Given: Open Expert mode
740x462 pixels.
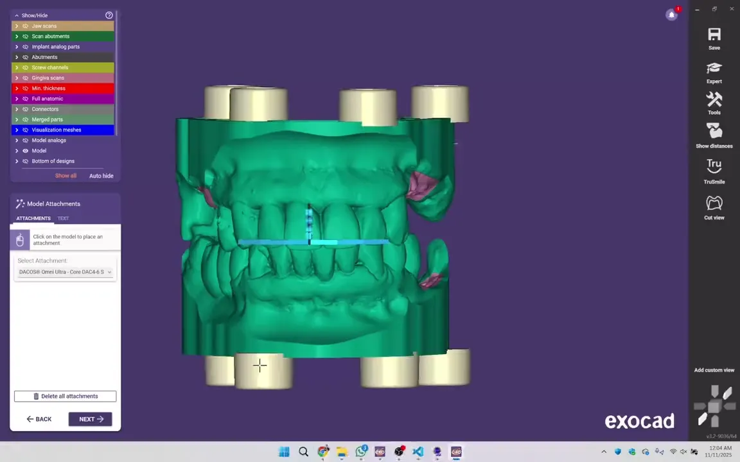Looking at the screenshot, I should [714, 68].
